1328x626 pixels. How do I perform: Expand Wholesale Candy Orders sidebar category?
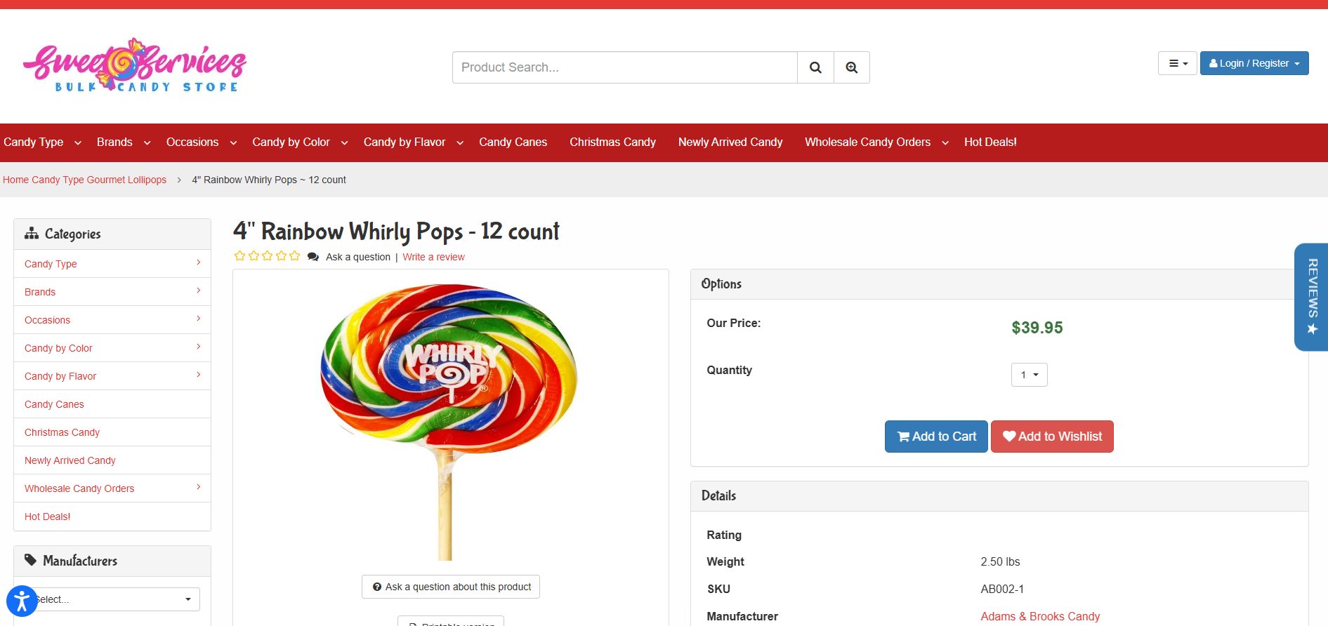pyautogui.click(x=198, y=487)
